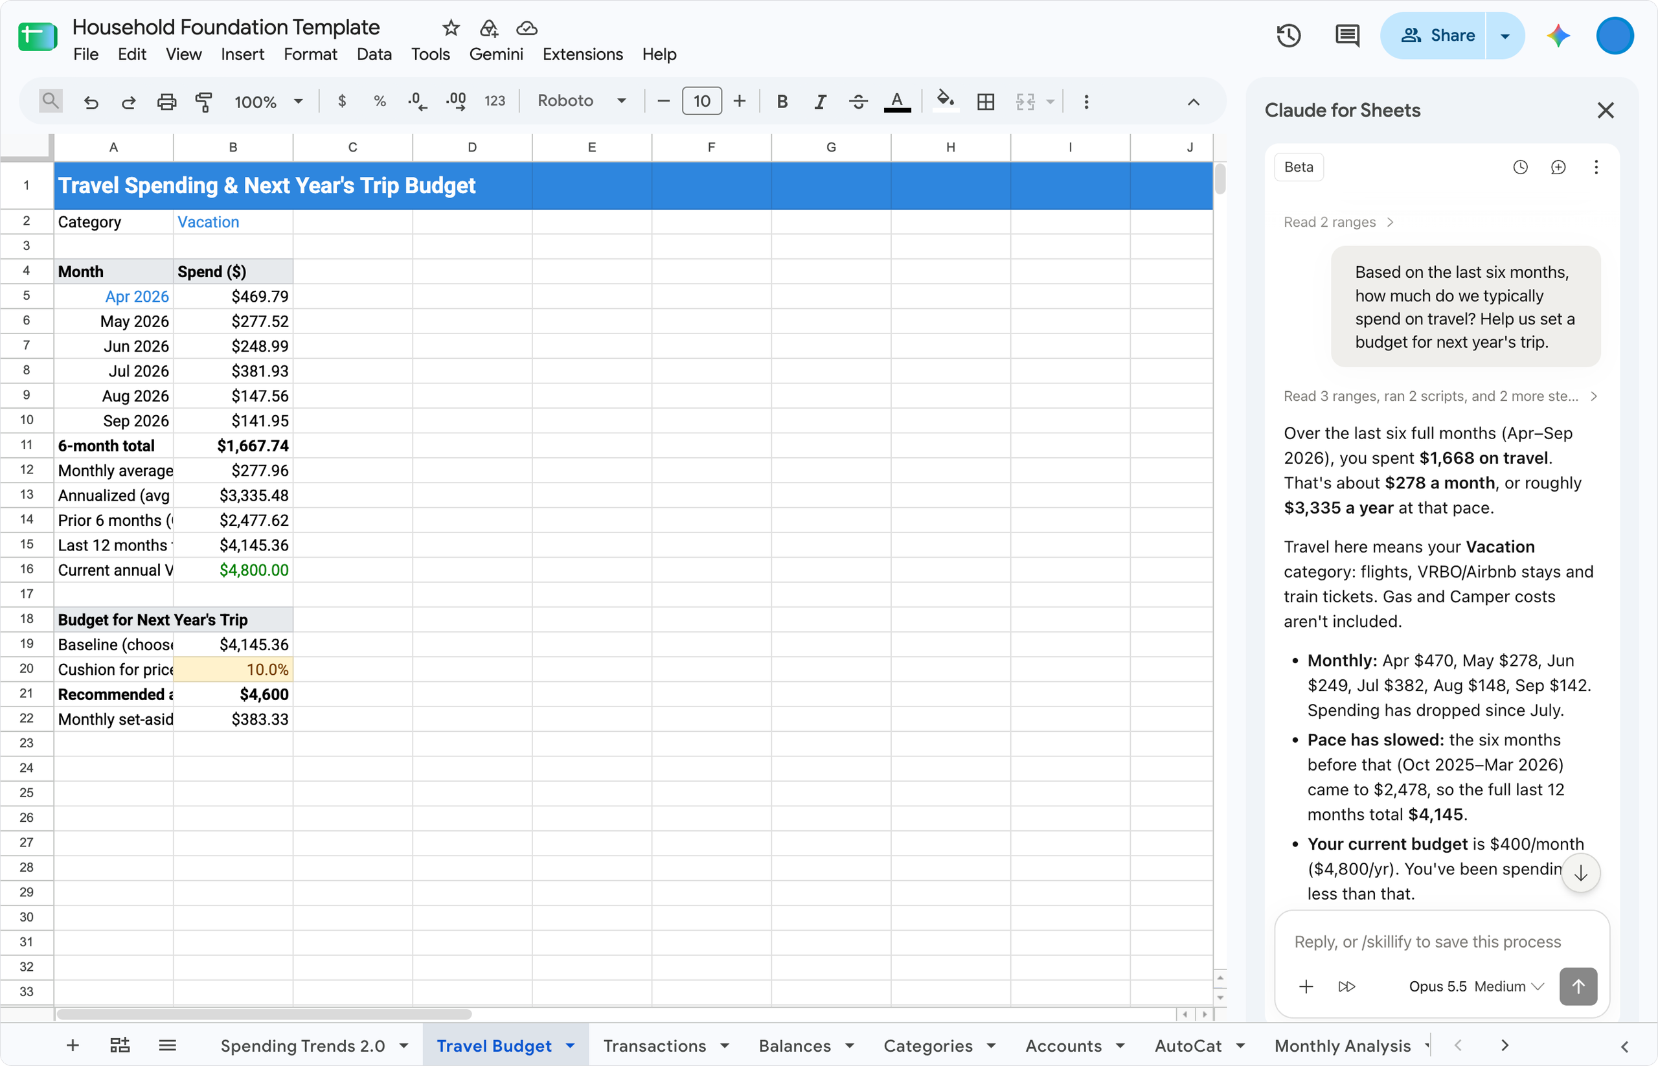The width and height of the screenshot is (1658, 1066).
Task: Open the search menus magnifier
Action: [51, 101]
